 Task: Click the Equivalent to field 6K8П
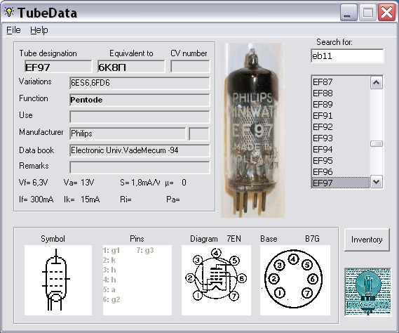coord(131,67)
